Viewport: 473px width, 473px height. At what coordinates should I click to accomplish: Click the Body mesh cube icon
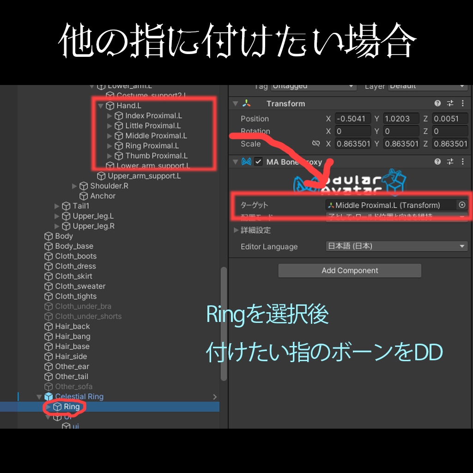[48, 236]
